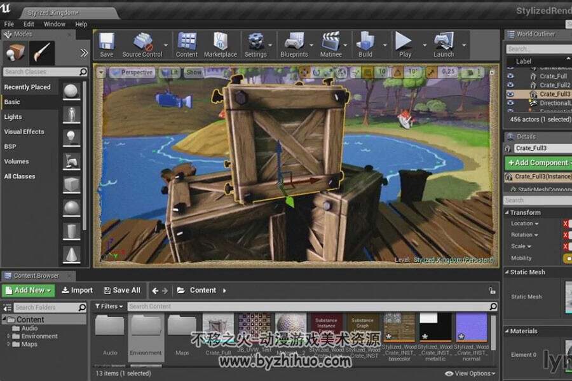Click the Search Classes field
The image size is (572, 381).
pyautogui.click(x=46, y=72)
